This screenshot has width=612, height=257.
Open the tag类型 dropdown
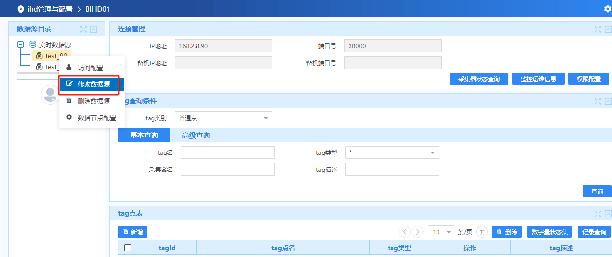(392, 152)
